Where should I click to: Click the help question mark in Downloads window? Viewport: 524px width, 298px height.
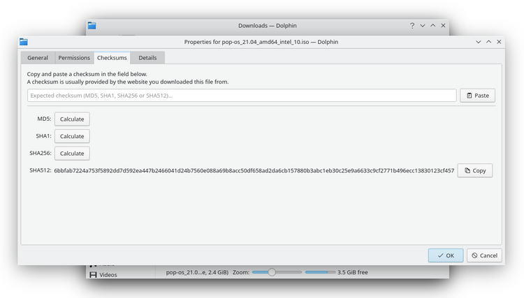[412, 25]
